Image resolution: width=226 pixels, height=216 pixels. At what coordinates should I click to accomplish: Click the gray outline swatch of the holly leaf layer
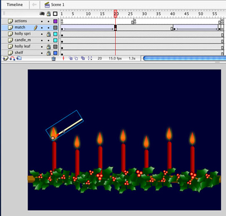[x=55, y=46]
